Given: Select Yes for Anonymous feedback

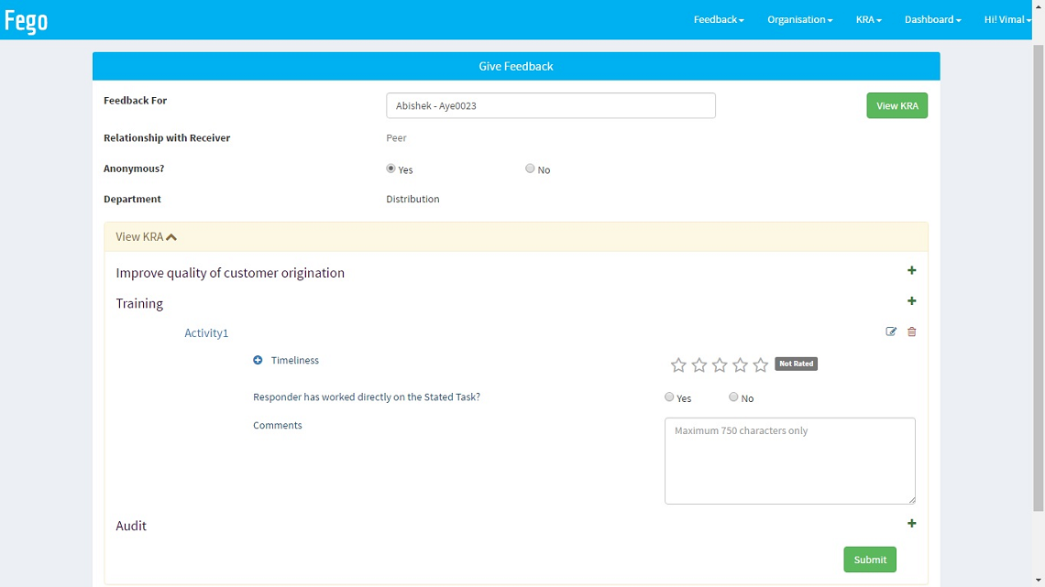Looking at the screenshot, I should tap(391, 168).
